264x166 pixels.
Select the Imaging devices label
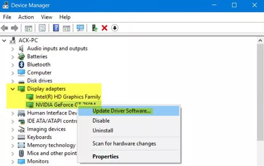click(46, 129)
